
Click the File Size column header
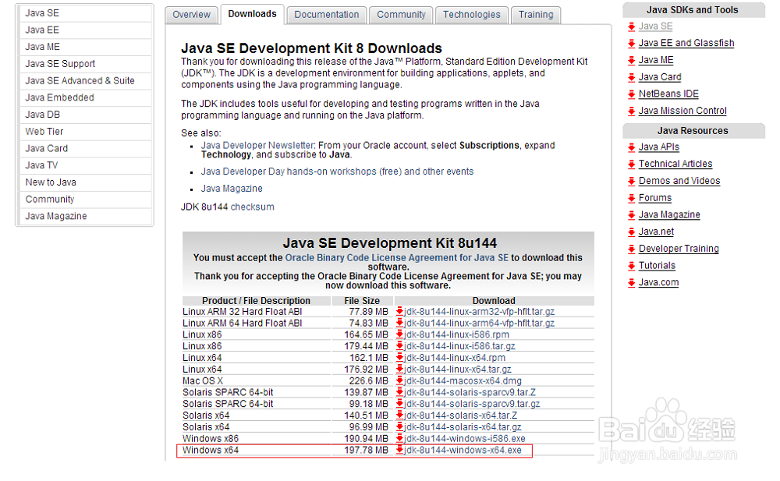coord(362,300)
